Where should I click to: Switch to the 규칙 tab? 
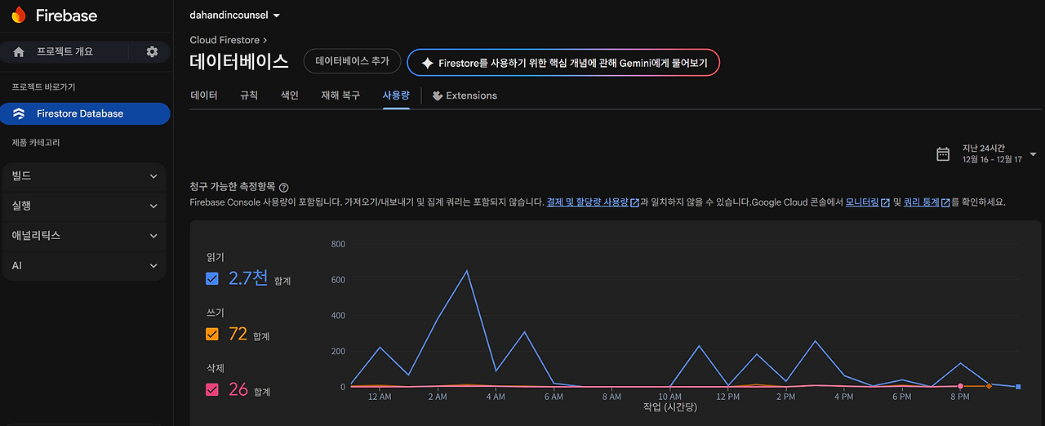[x=249, y=95]
